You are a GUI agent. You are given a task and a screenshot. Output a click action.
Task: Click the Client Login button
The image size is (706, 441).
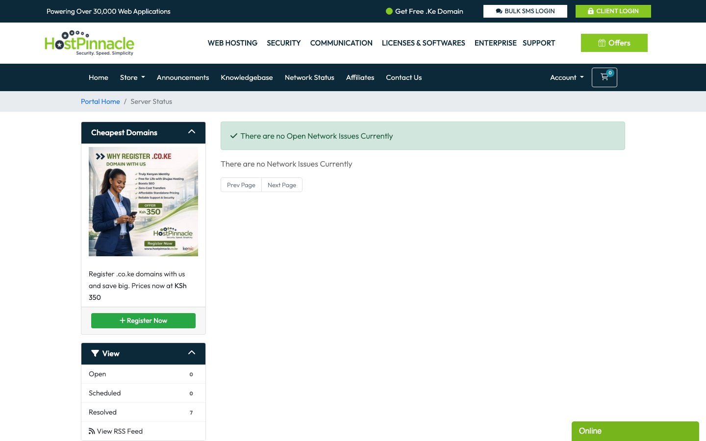(613, 11)
